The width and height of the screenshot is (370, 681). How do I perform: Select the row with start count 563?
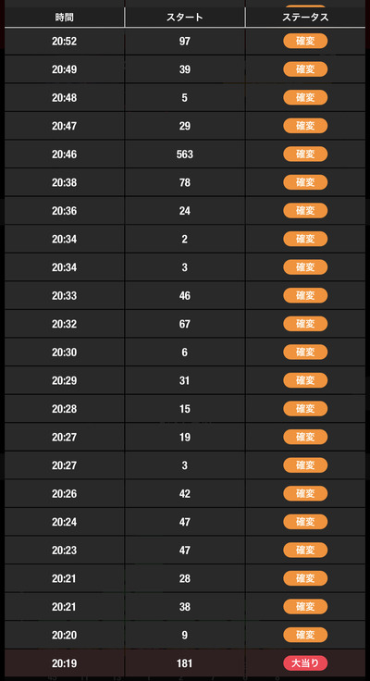[x=185, y=155]
